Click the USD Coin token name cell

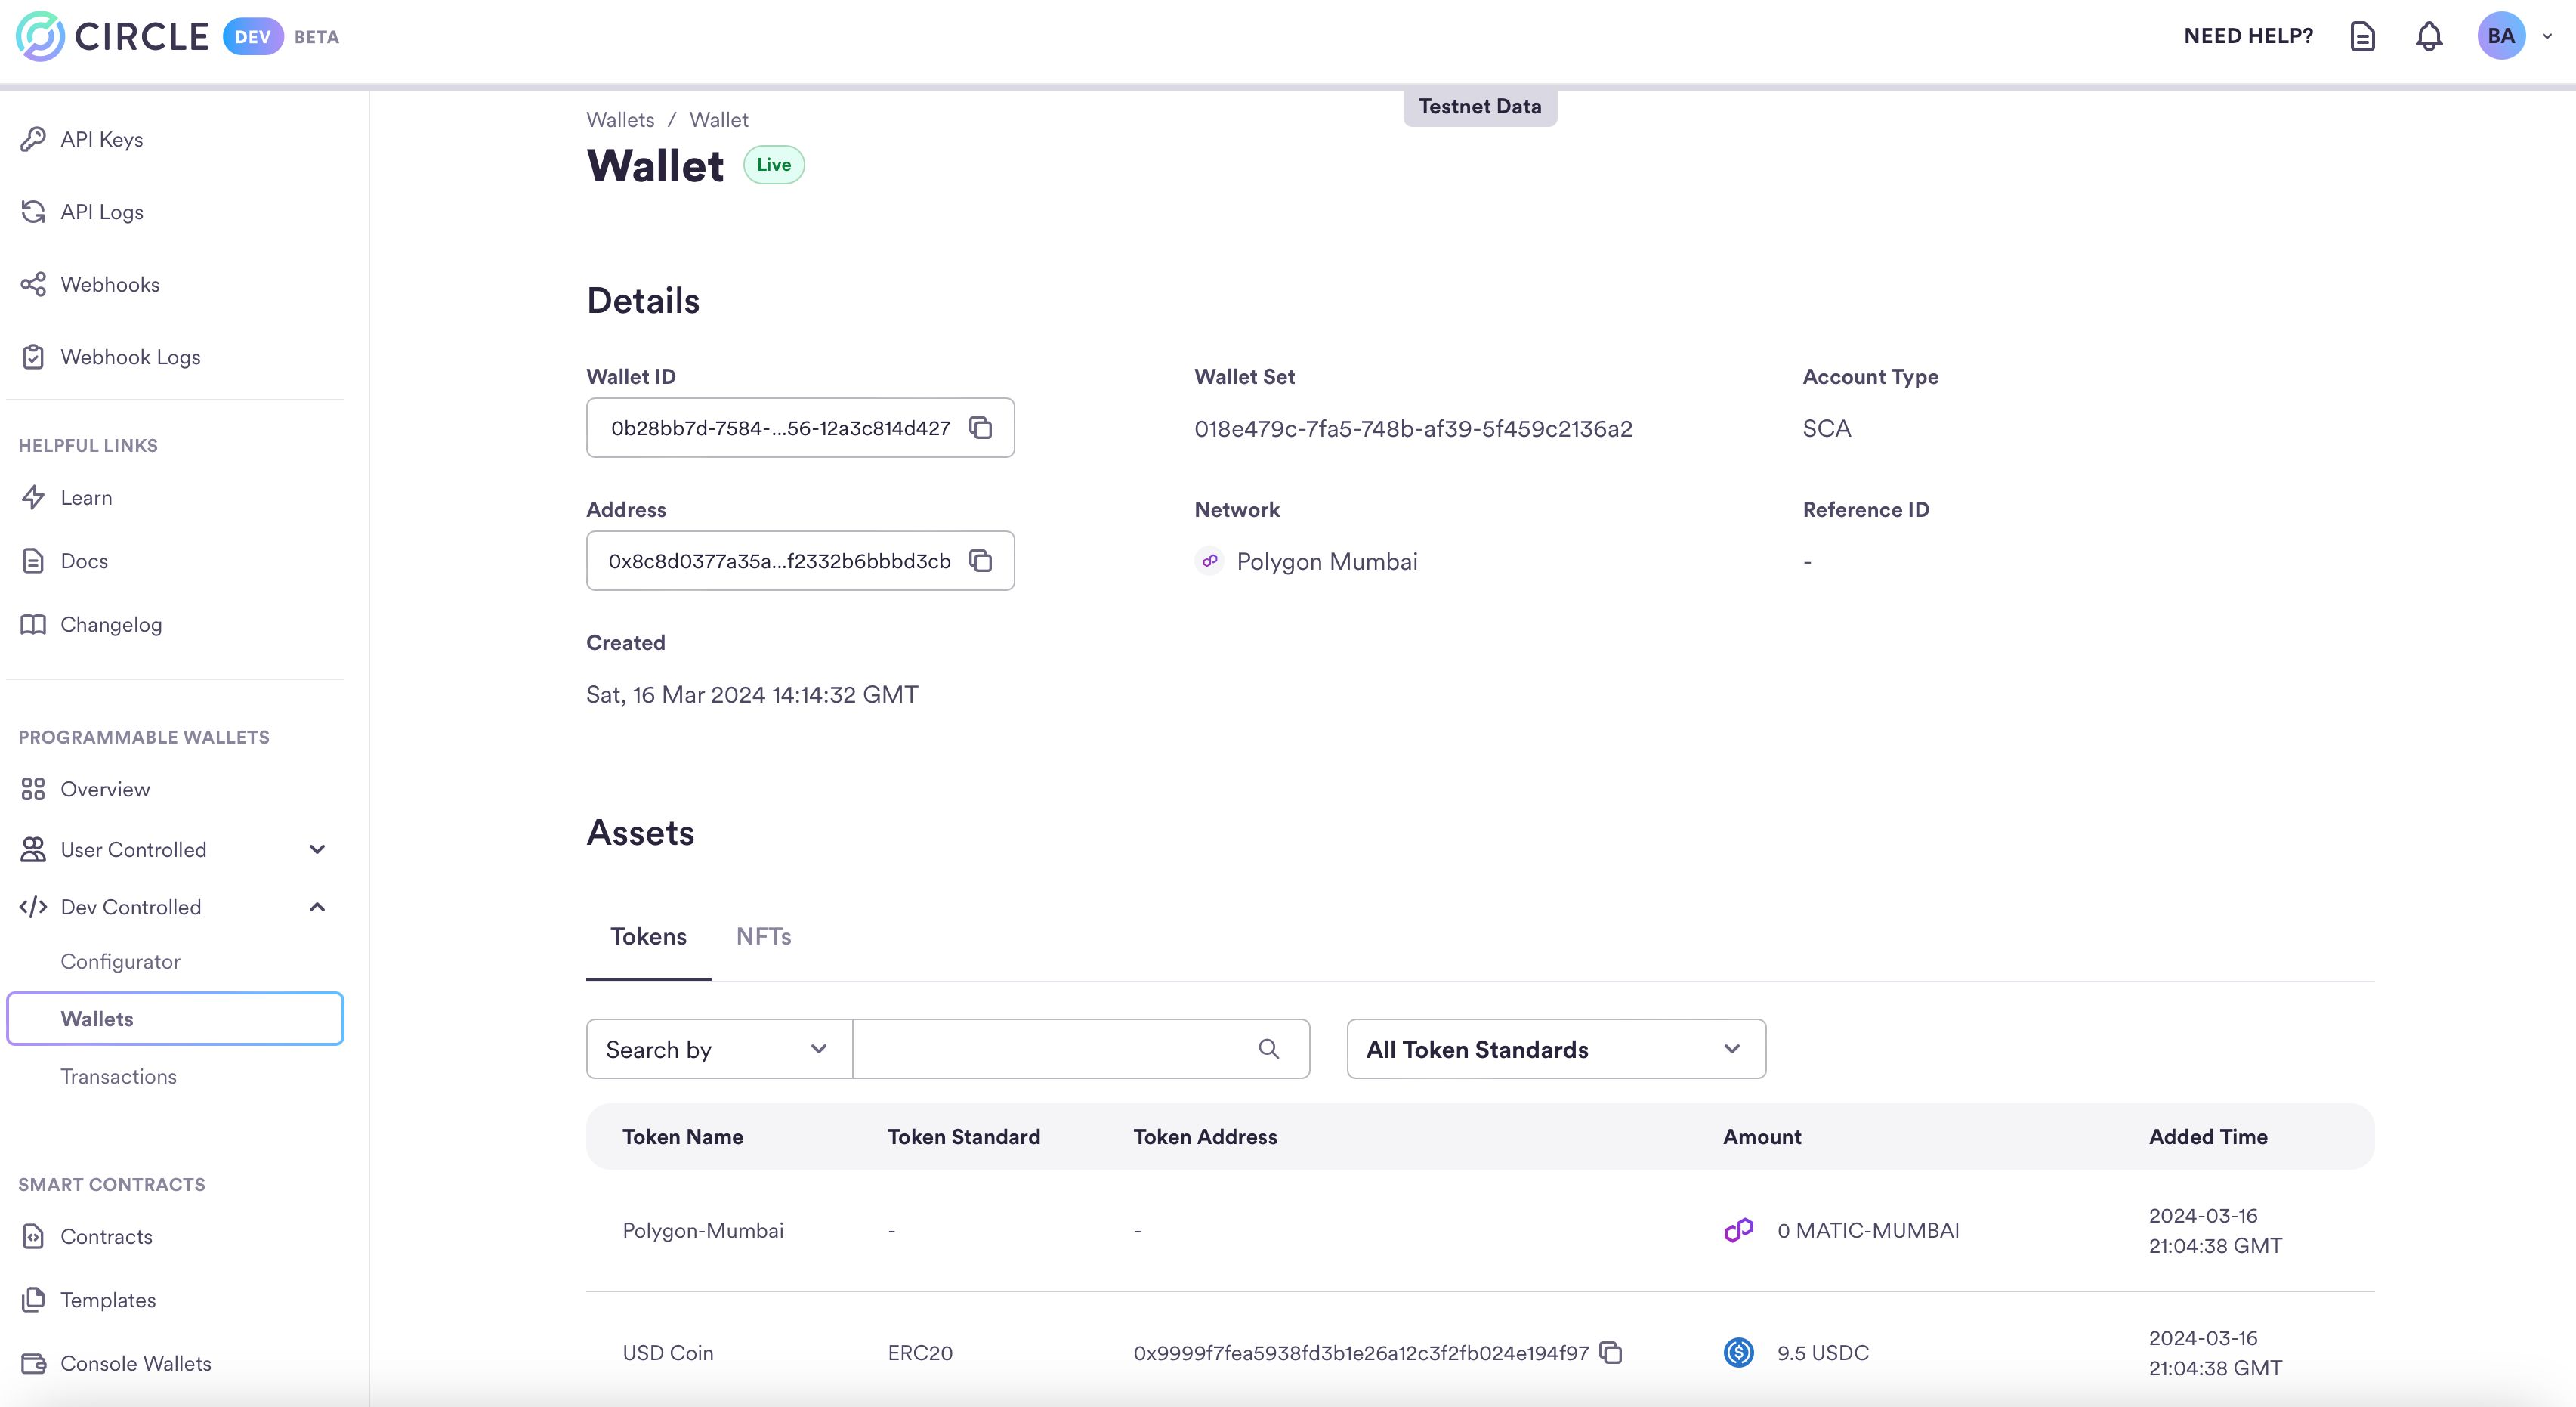click(x=668, y=1352)
